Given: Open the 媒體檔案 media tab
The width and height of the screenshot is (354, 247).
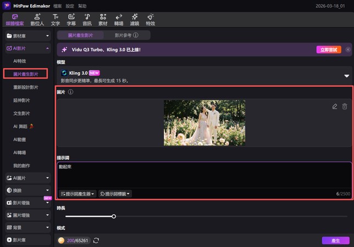Looking at the screenshot, I should [15, 20].
